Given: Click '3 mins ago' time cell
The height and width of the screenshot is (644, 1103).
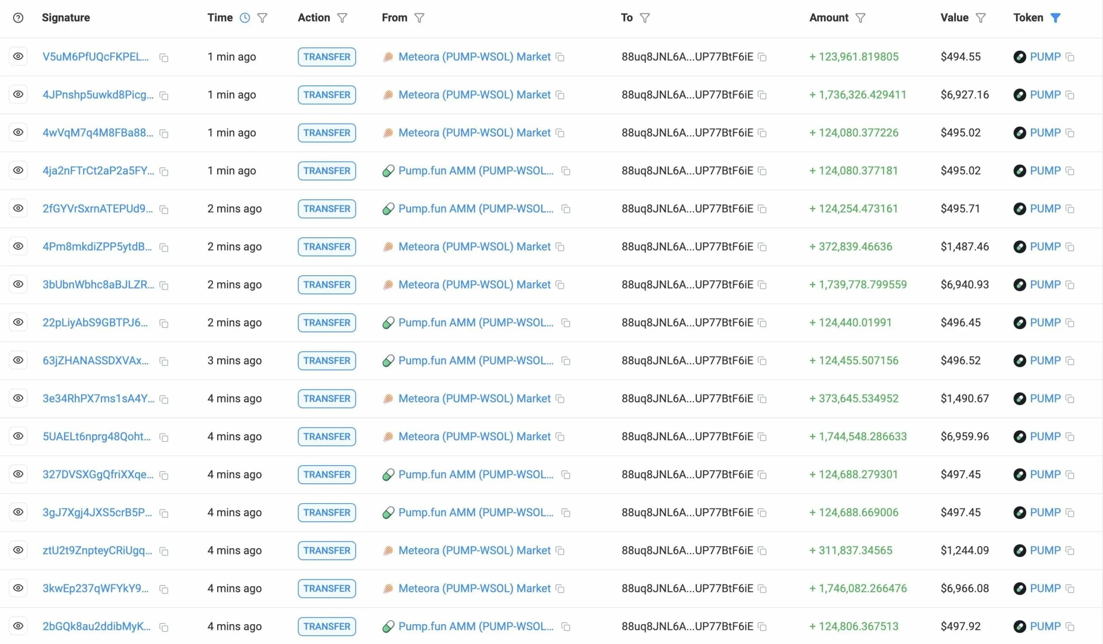Looking at the screenshot, I should coord(235,361).
